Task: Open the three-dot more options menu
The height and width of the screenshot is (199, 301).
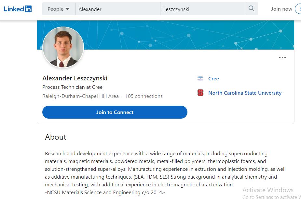Action: tap(282, 57)
